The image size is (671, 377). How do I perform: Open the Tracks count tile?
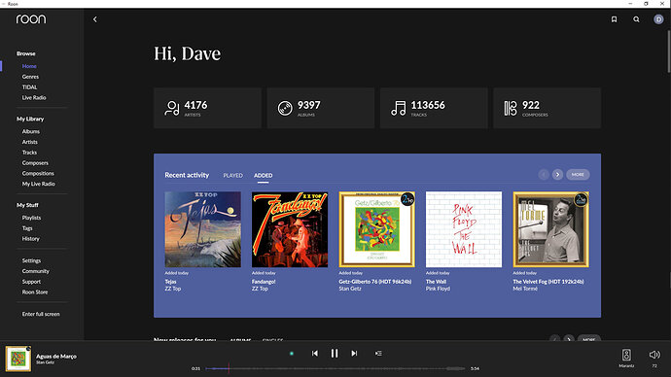pos(434,108)
